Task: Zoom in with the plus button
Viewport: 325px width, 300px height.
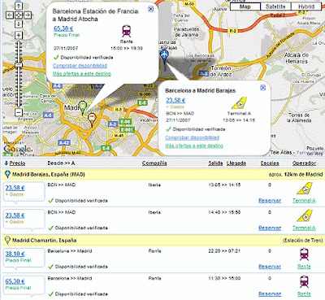Action: coord(19,35)
